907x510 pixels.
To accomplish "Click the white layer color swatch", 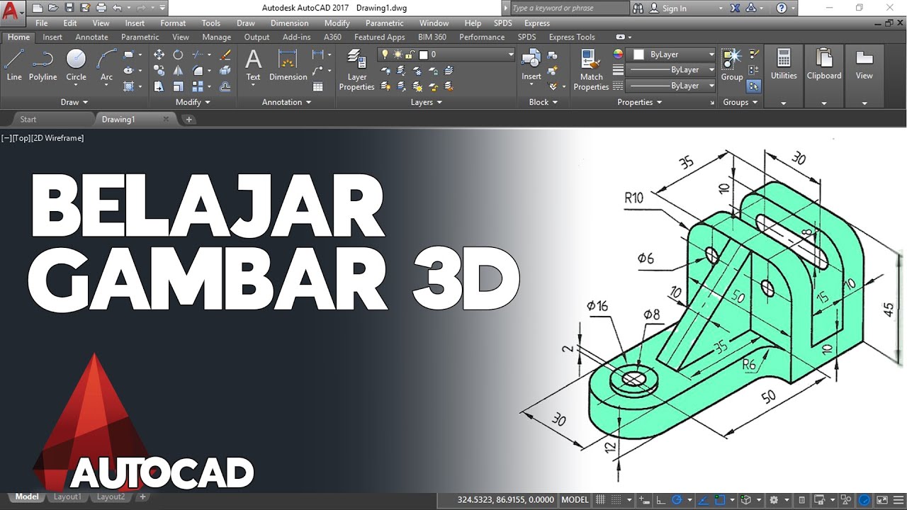I will coord(424,55).
